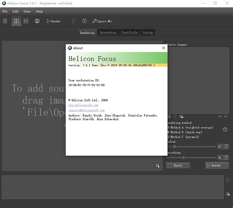Click the Smoothing slider handle
Screen dimensions: 233x208
pyautogui.click(x=184, y=158)
